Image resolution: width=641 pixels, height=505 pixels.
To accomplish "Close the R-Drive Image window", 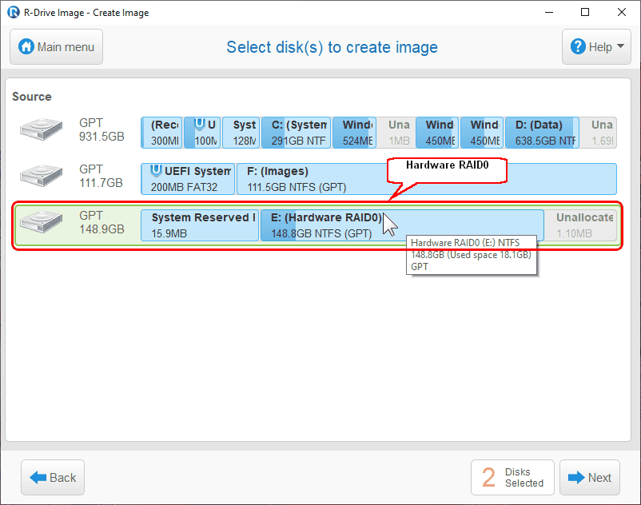I will pyautogui.click(x=621, y=12).
